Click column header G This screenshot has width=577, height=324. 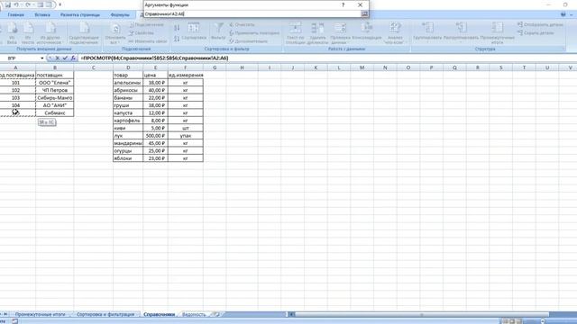215,67
